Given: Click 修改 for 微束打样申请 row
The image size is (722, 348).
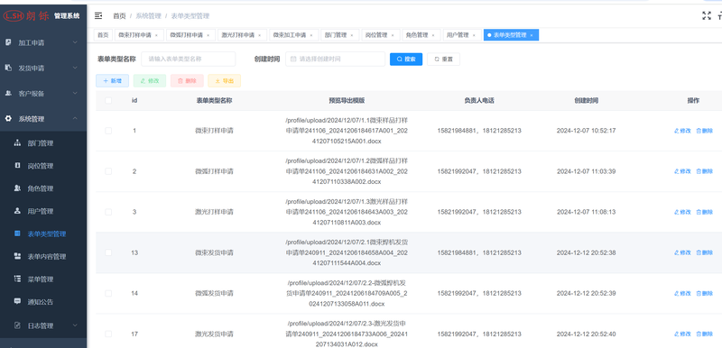Looking at the screenshot, I should pos(682,131).
